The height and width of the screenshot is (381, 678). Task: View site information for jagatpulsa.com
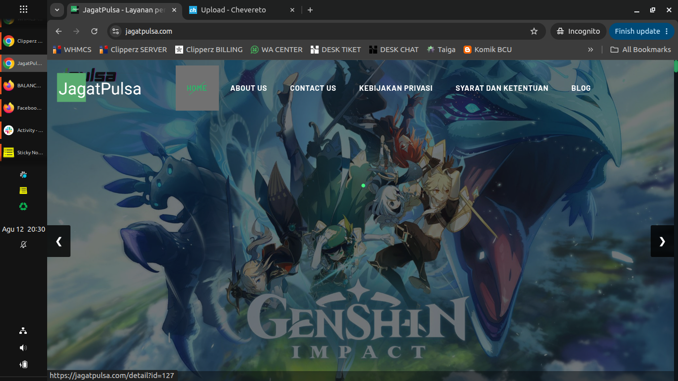116,31
